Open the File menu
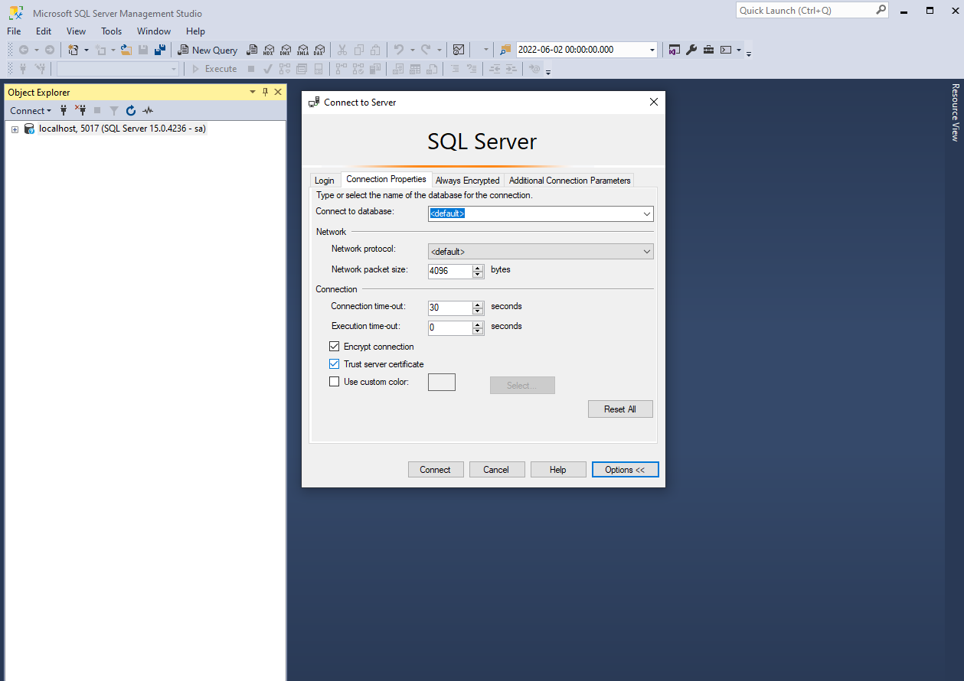Screen dimensions: 964x681 click(14, 31)
